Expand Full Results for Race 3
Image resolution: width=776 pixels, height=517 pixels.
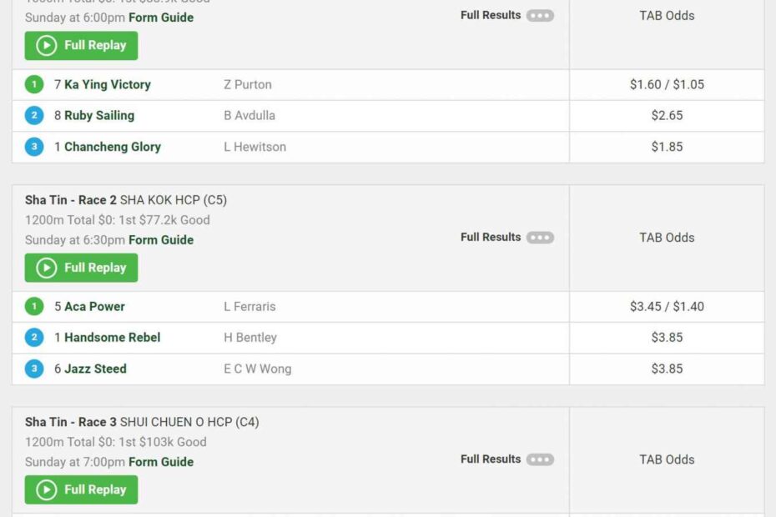pyautogui.click(x=540, y=459)
